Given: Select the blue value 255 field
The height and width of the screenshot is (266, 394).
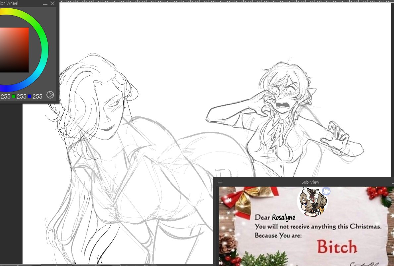Looking at the screenshot, I should (x=37, y=97).
